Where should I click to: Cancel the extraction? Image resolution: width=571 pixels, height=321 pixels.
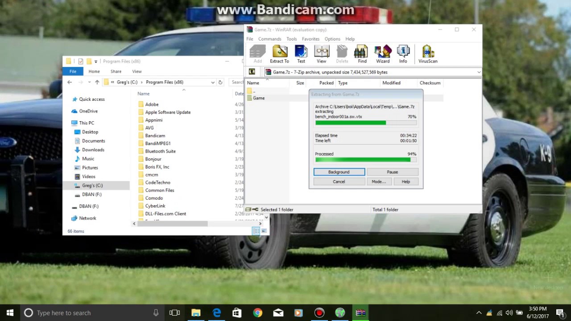pos(339,181)
